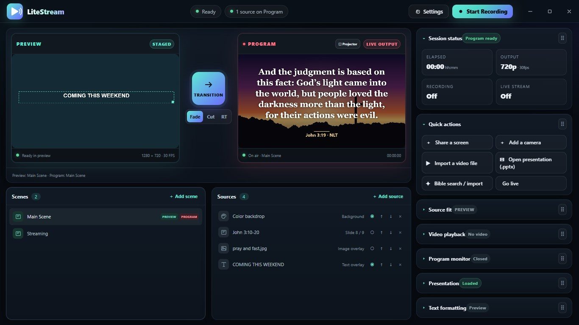This screenshot has width=579, height=325.
Task: Expand the Program monitor panel
Action: (424, 259)
